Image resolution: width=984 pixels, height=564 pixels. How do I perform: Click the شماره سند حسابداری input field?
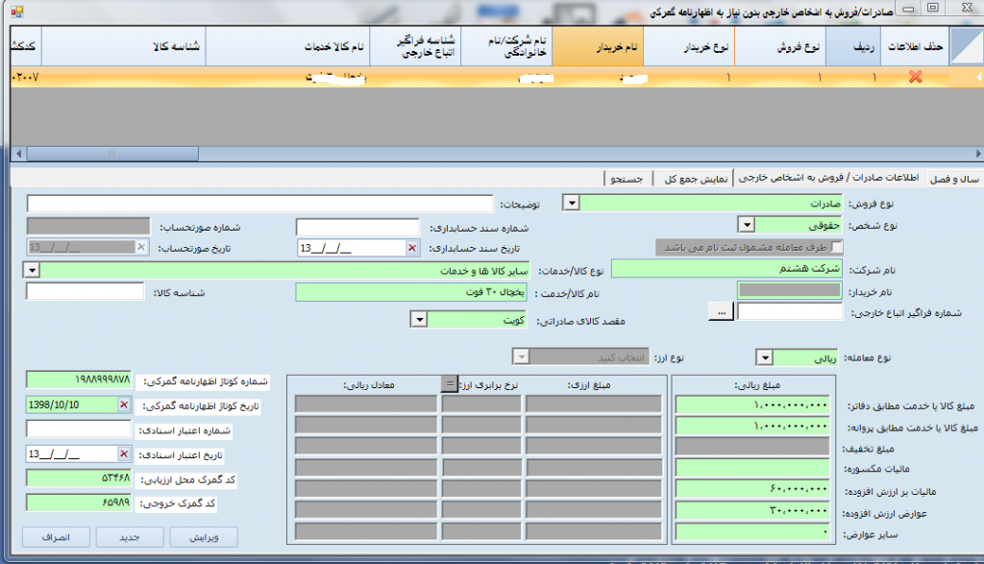point(357,227)
